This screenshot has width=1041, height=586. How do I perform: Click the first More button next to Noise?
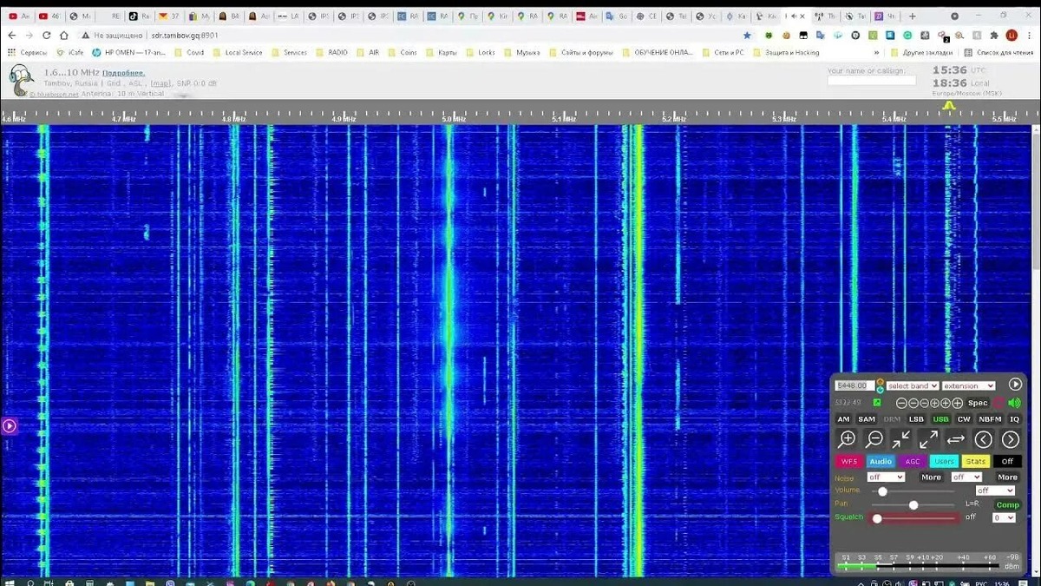(931, 477)
